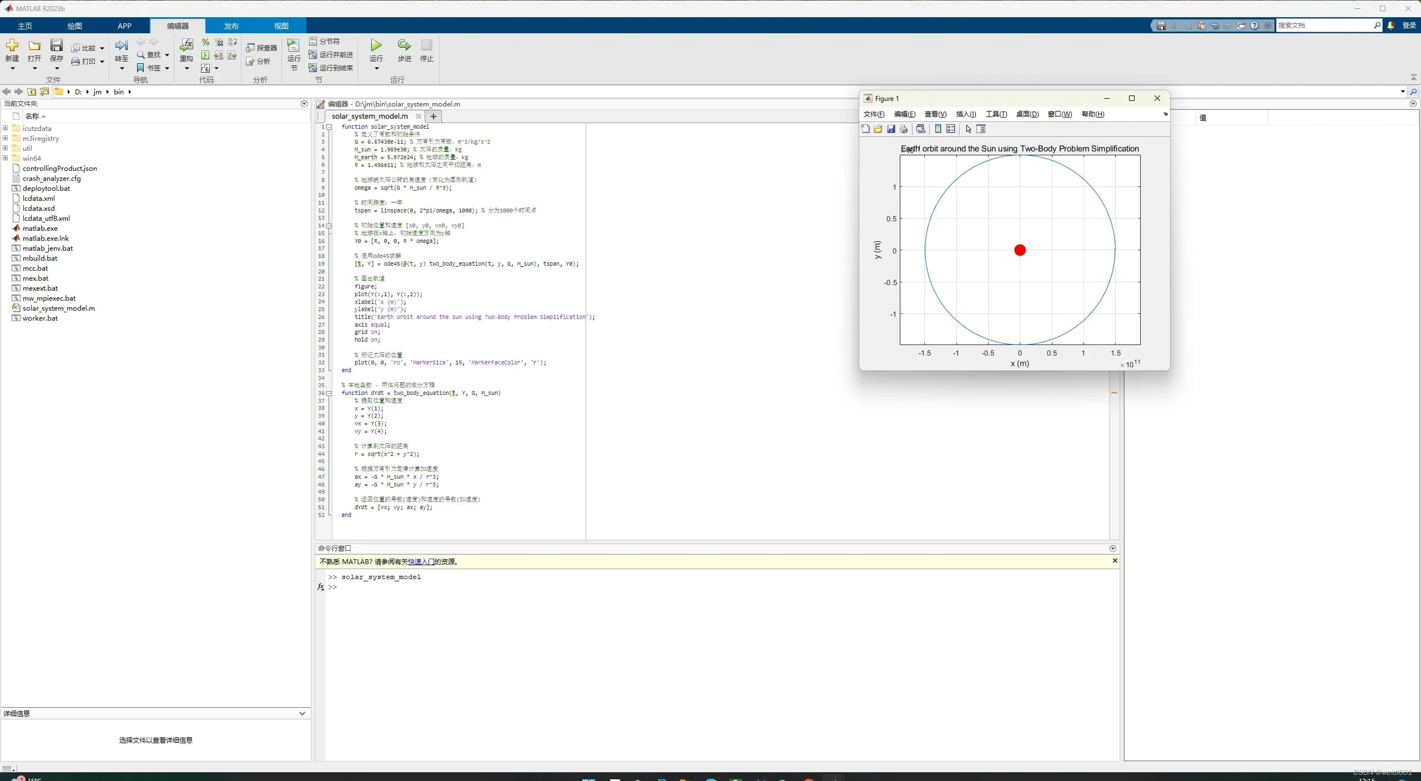Expand the m3iregistry folder tree node
The width and height of the screenshot is (1421, 781).
pyautogui.click(x=6, y=138)
